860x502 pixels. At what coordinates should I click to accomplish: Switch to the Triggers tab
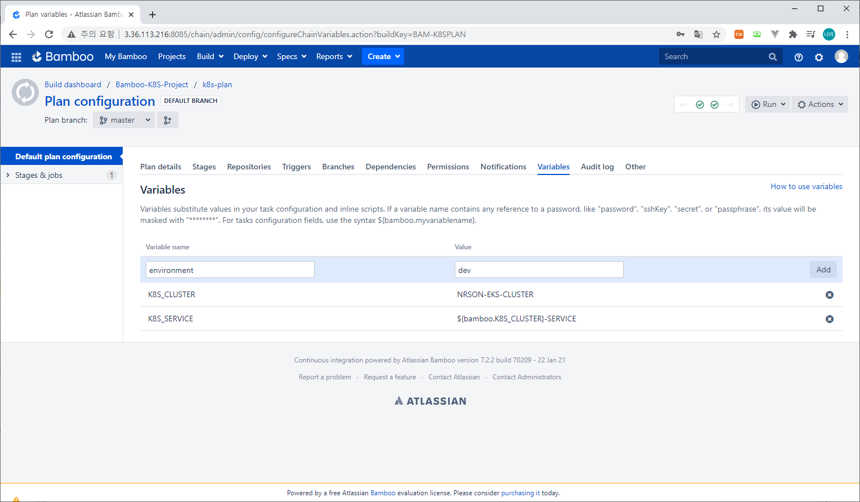[297, 167]
